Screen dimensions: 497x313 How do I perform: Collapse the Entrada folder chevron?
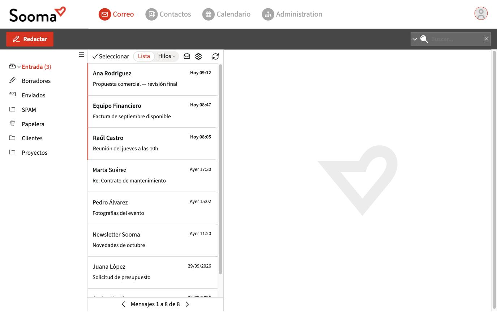click(19, 67)
